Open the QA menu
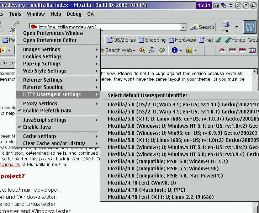This screenshot has width=259, height=213. point(90,14)
